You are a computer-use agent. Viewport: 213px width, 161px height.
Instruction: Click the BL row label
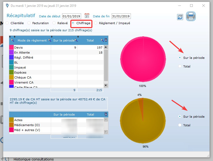pos(16,63)
